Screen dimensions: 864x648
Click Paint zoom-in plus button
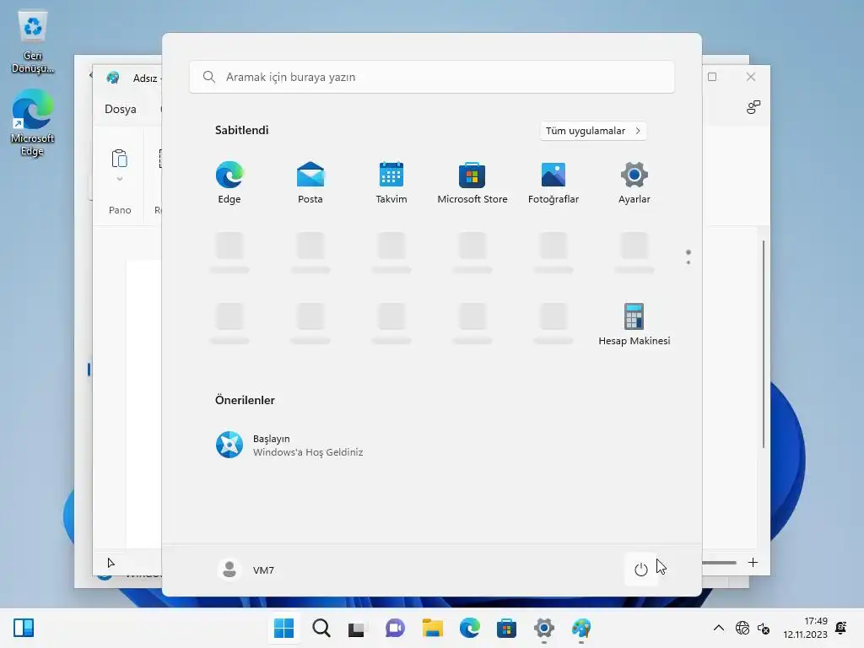click(753, 563)
